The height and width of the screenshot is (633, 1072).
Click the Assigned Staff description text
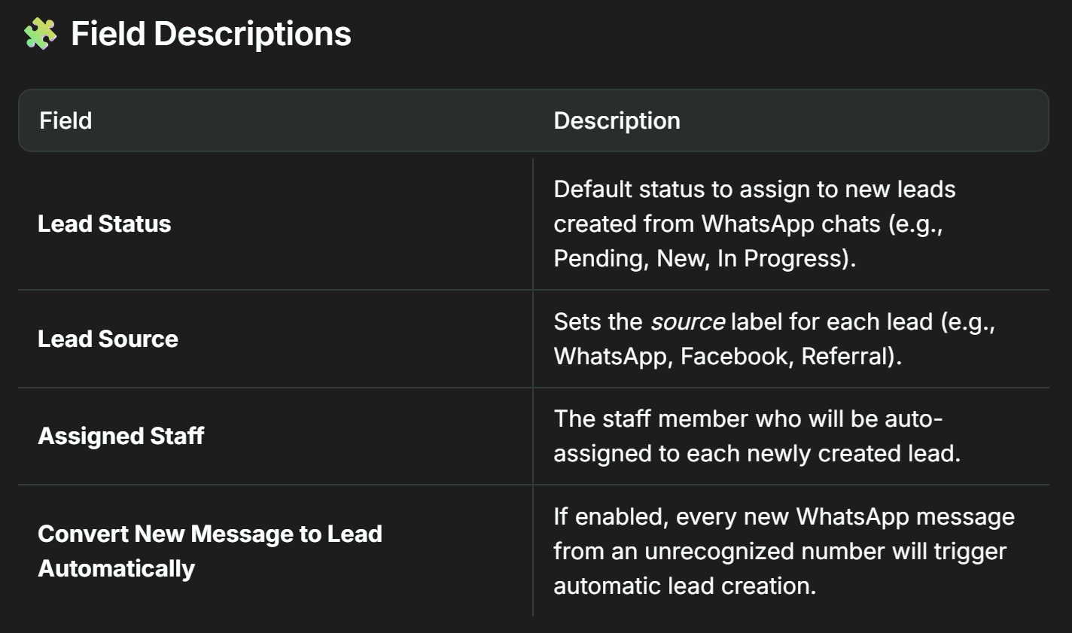(757, 436)
